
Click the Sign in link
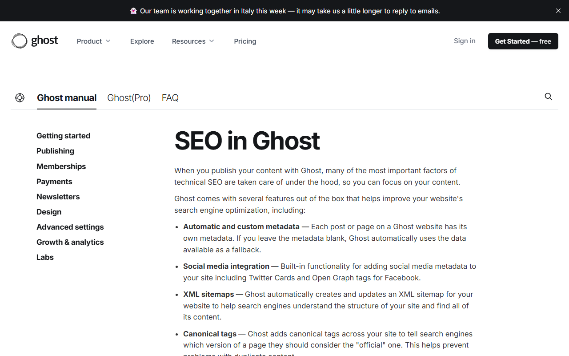pyautogui.click(x=465, y=40)
